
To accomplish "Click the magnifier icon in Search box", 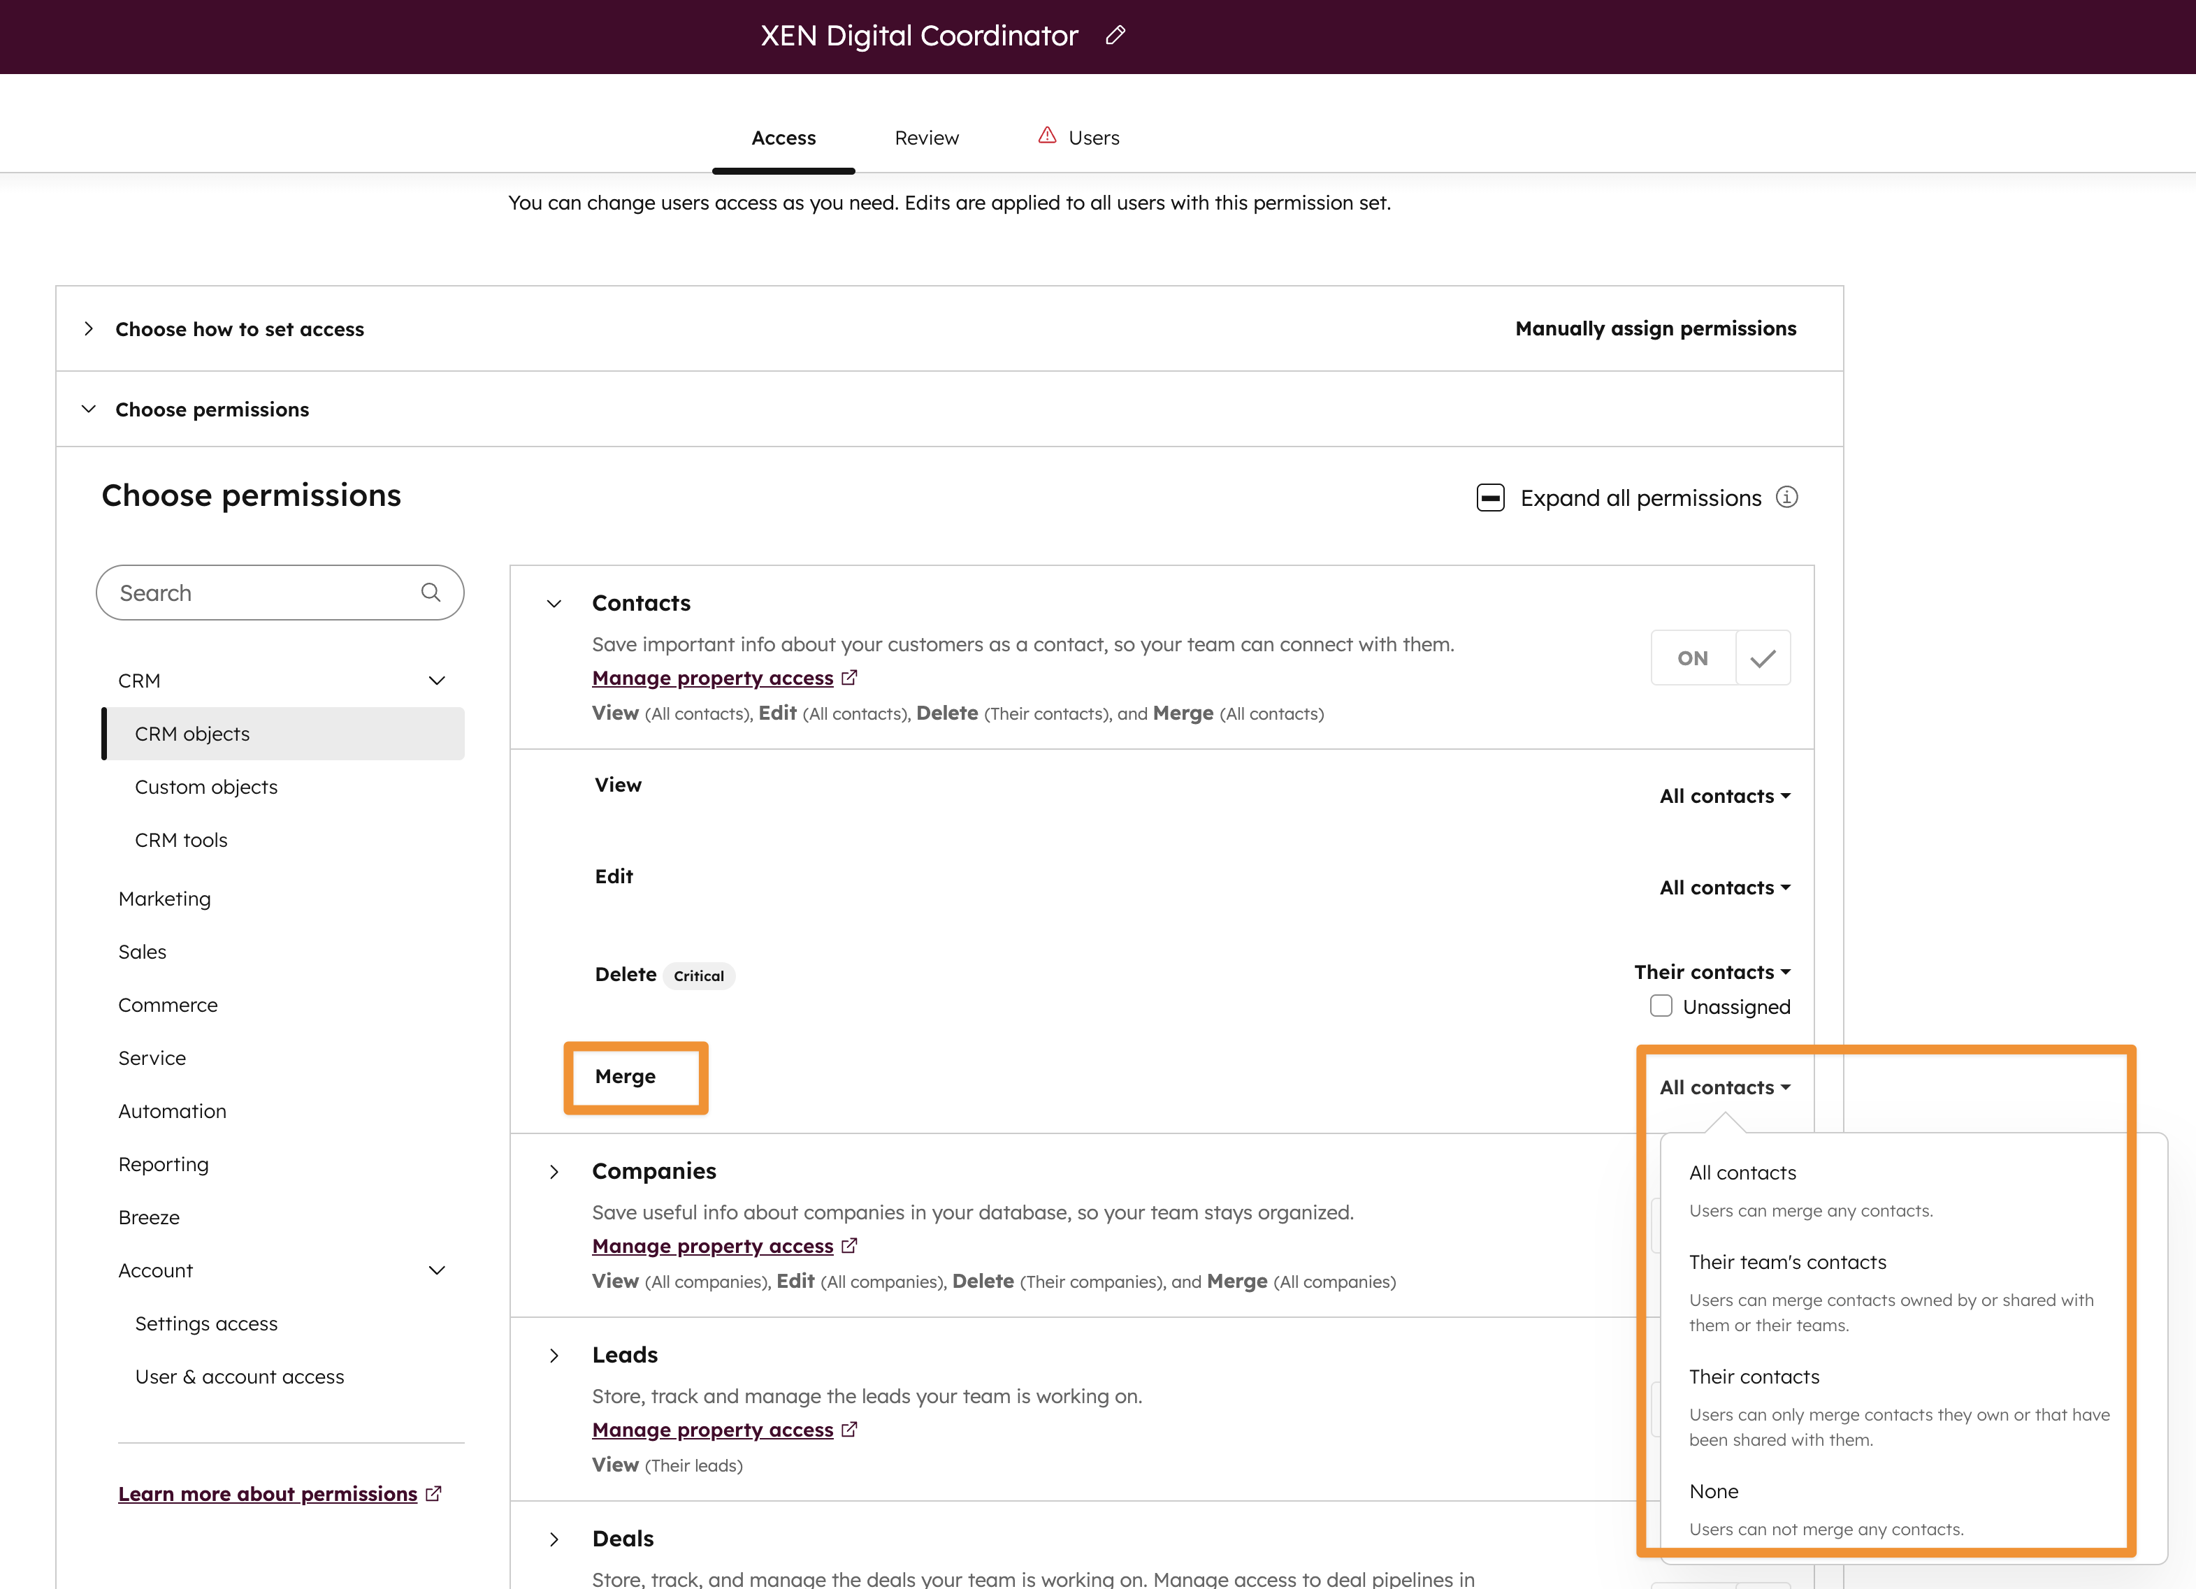I will click(x=431, y=593).
